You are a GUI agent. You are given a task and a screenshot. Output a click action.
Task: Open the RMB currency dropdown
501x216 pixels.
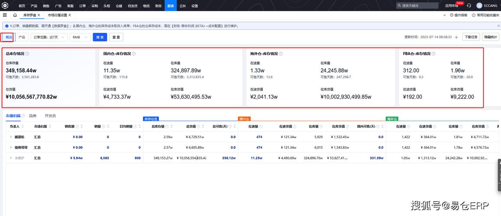(80, 37)
